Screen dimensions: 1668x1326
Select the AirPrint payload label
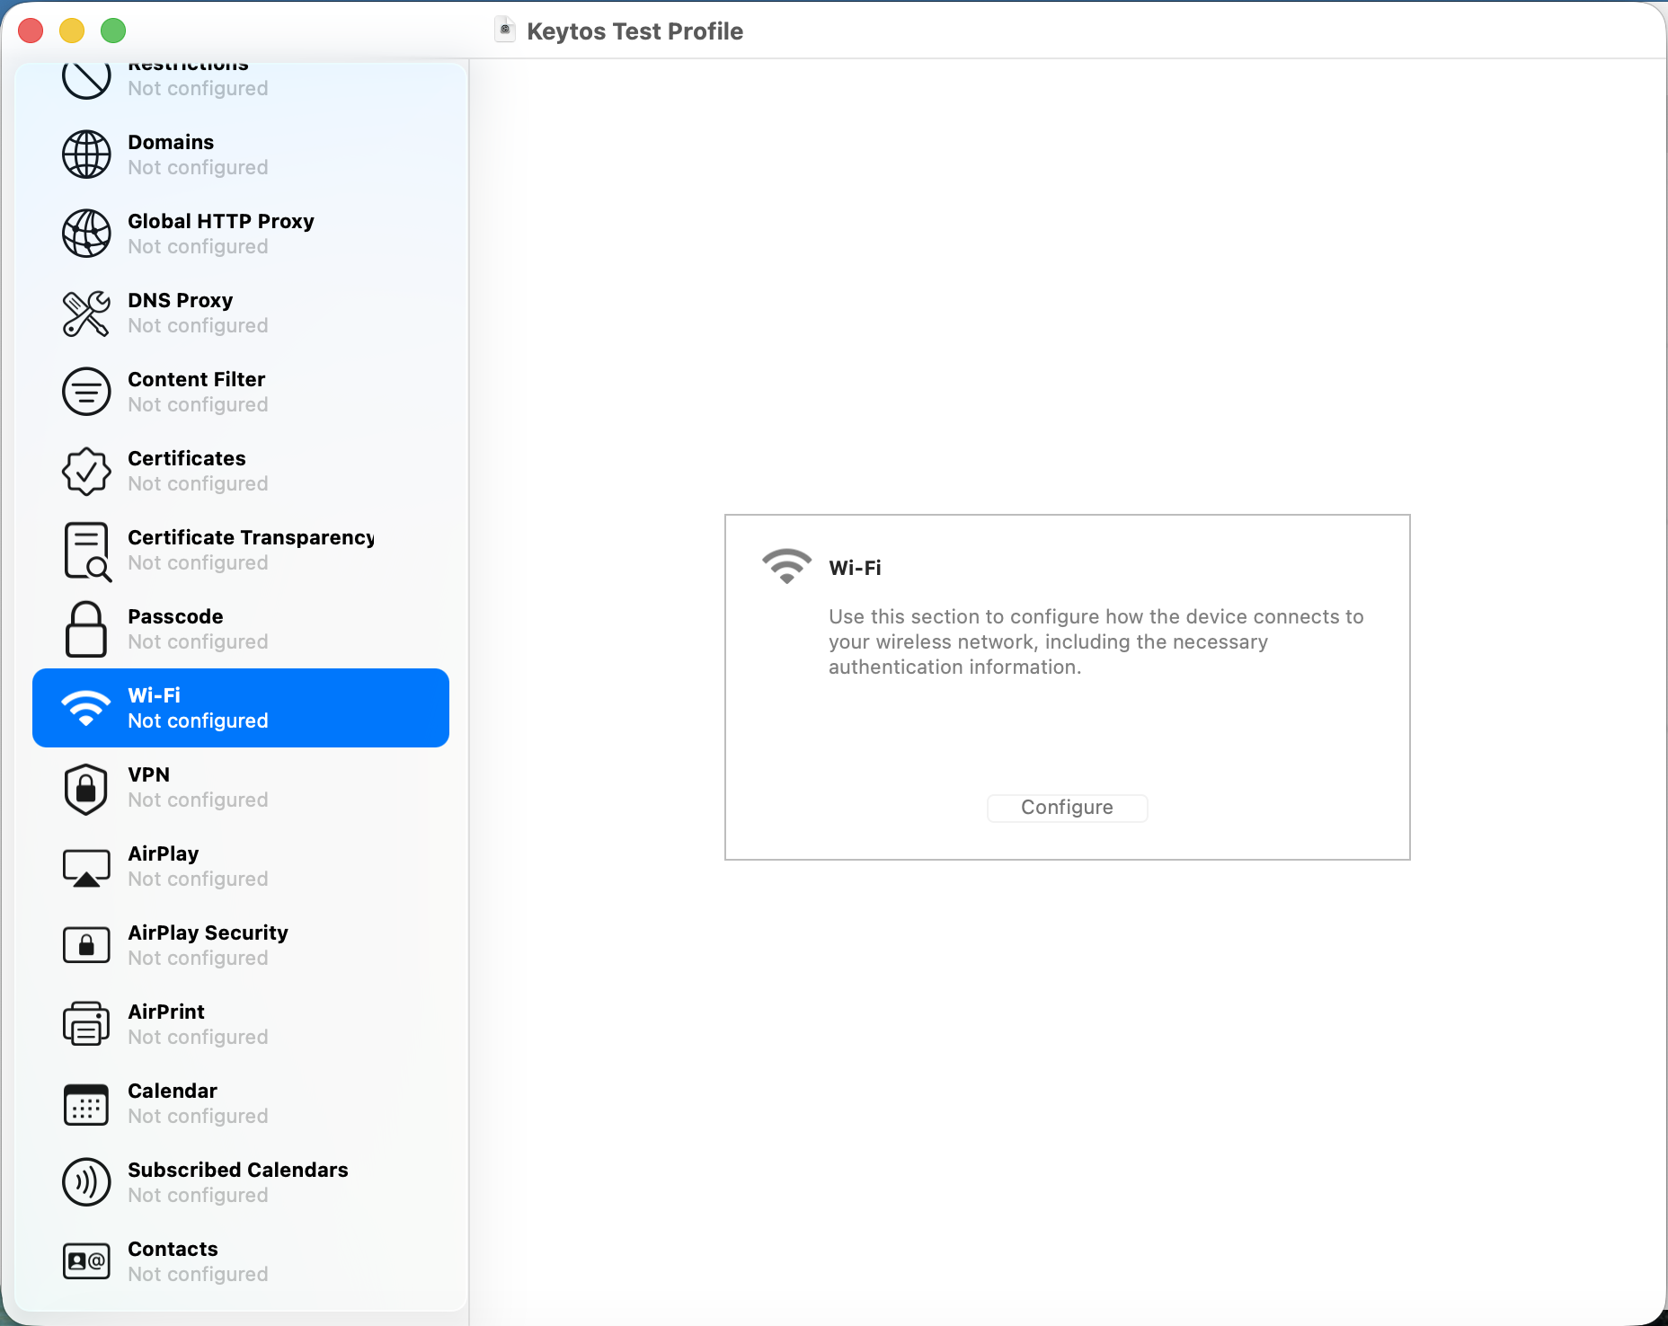[166, 1012]
